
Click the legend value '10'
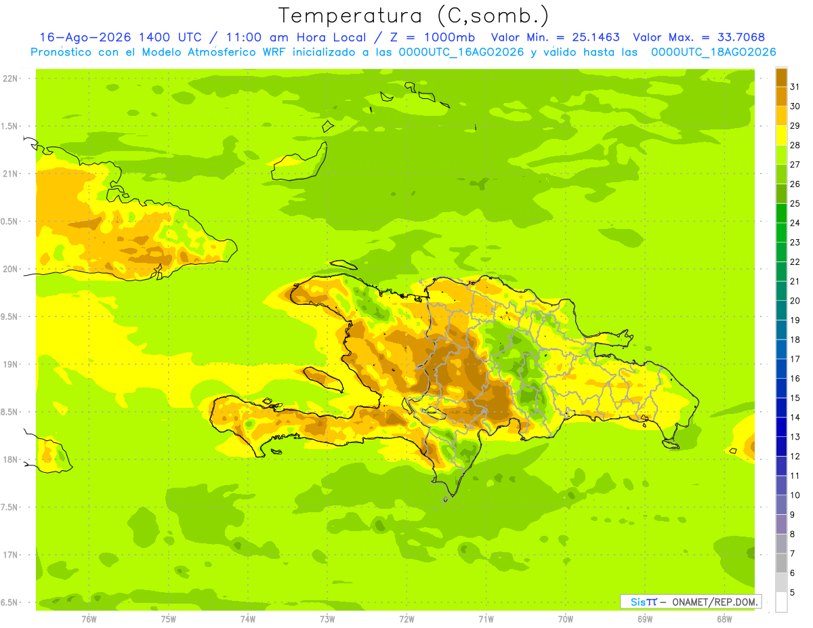click(795, 495)
